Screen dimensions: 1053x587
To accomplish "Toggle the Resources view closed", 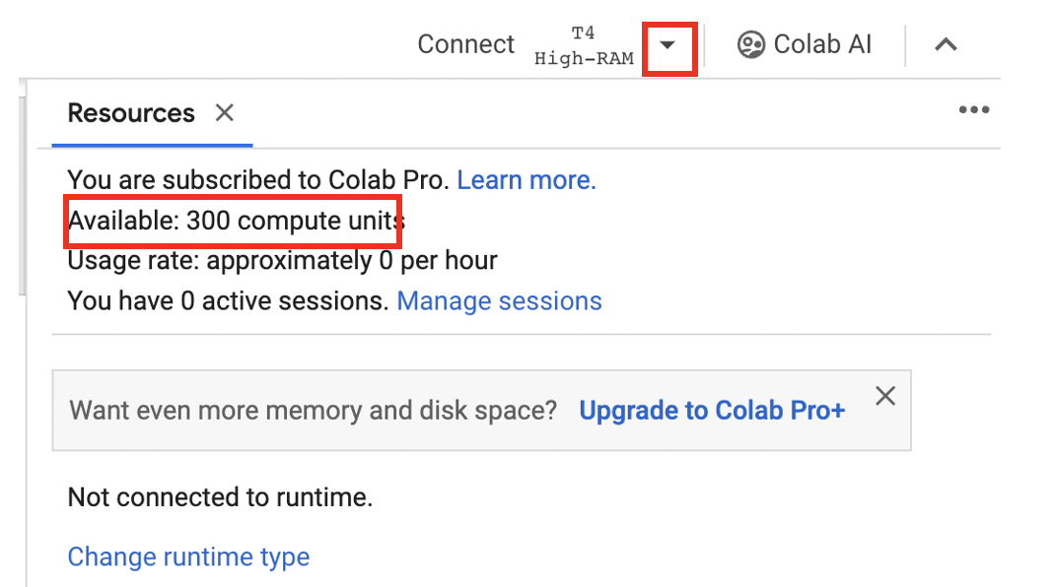I will tap(223, 112).
